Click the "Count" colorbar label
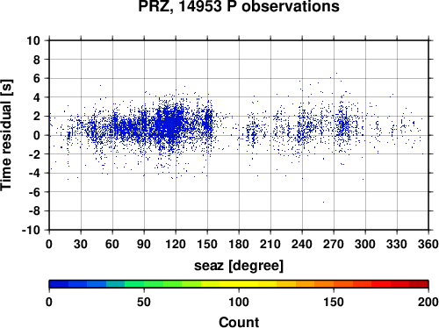This screenshot has height=328, width=439. pyautogui.click(x=239, y=322)
